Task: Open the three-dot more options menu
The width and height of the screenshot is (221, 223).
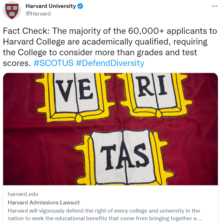Action: click(215, 6)
